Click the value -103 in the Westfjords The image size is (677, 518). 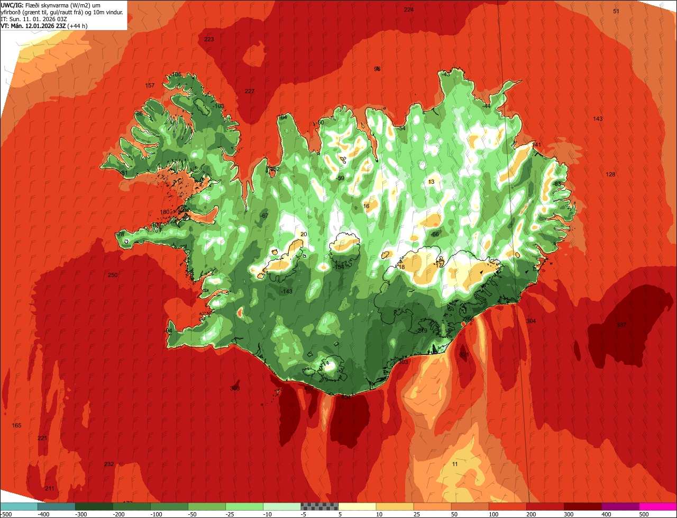218,106
